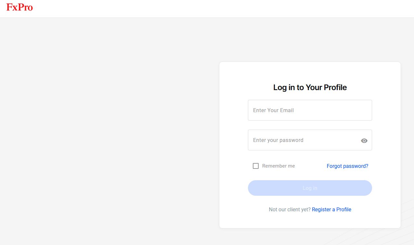Click the word "Forgot" in the password link

334,166
